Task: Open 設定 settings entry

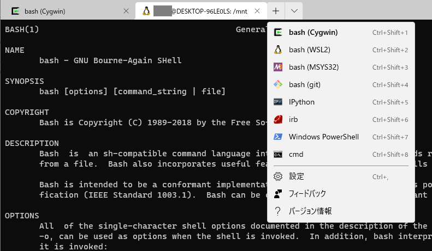Action: tap(341, 176)
